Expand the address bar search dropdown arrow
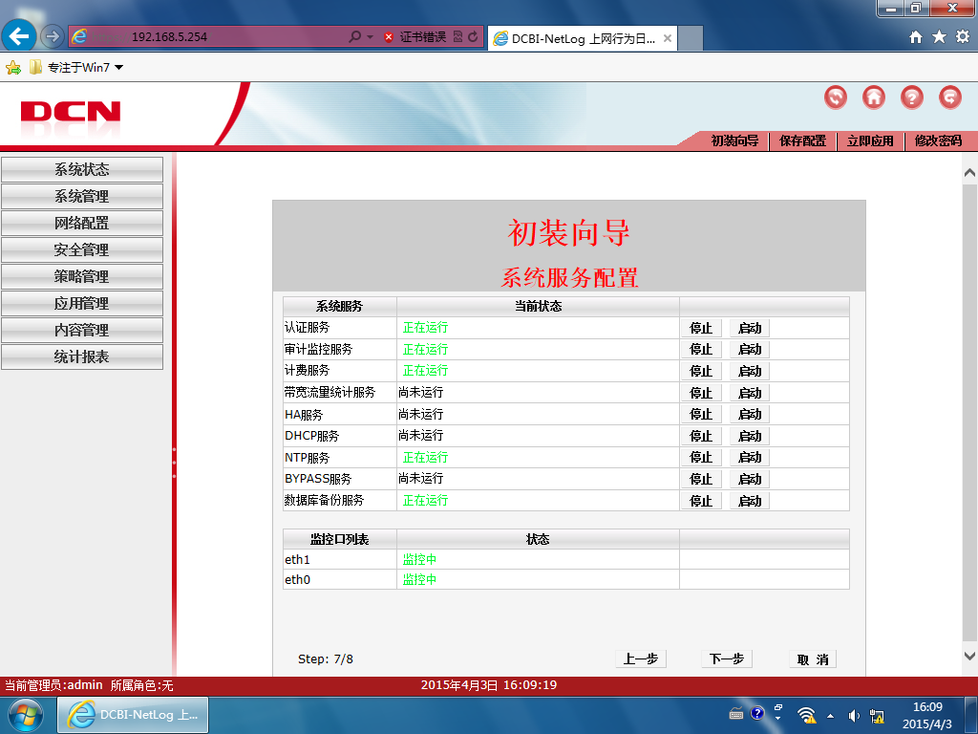978x734 pixels. pos(370,37)
